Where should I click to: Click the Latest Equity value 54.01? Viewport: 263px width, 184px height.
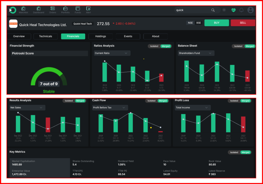click(x=167, y=174)
